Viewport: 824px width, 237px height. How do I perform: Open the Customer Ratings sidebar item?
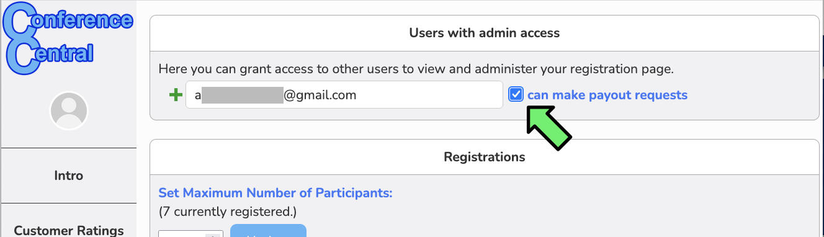[68, 230]
